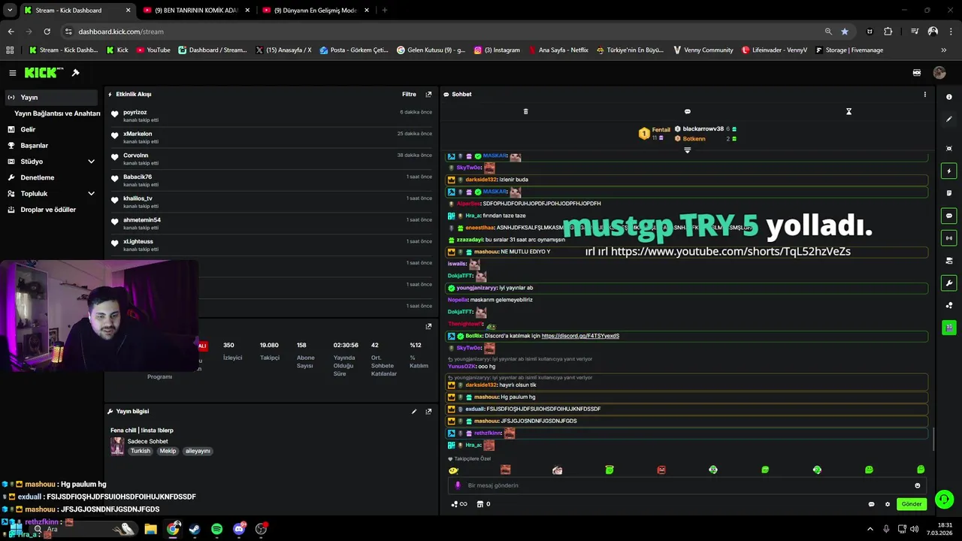The width and height of the screenshot is (962, 541).
Task: Click the green support headset button
Action: coord(944,499)
